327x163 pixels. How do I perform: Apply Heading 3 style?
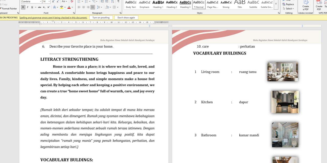tap(185, 4)
